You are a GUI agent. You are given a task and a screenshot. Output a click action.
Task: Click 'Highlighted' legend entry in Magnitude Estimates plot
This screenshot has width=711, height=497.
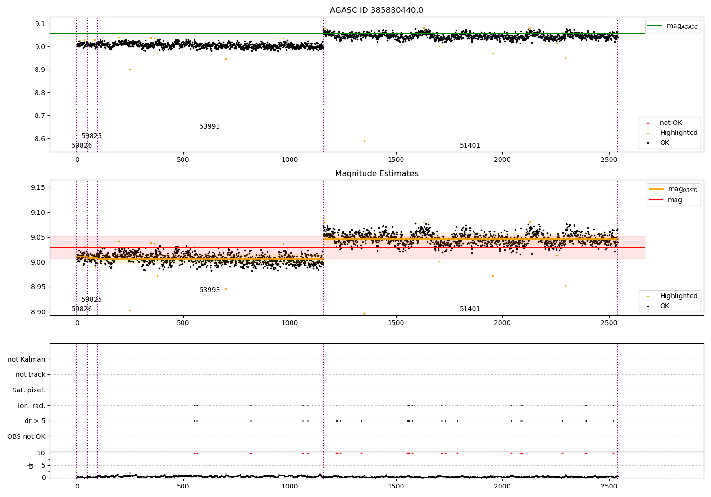click(x=679, y=296)
